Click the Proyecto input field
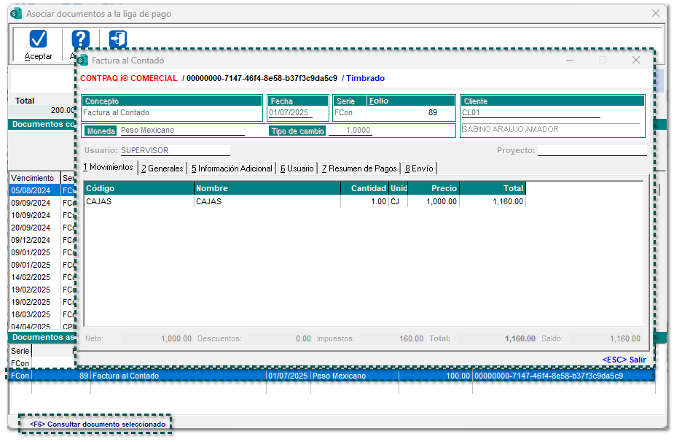 click(x=592, y=150)
